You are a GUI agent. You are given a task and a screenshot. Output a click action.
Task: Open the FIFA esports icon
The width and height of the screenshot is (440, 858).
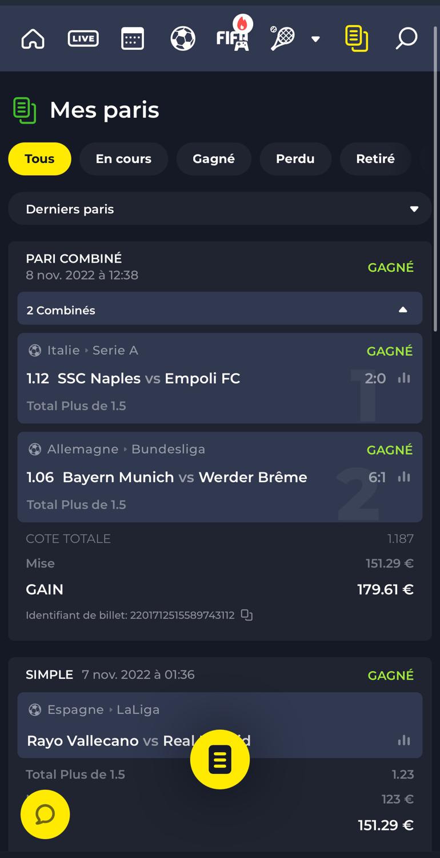click(x=233, y=38)
